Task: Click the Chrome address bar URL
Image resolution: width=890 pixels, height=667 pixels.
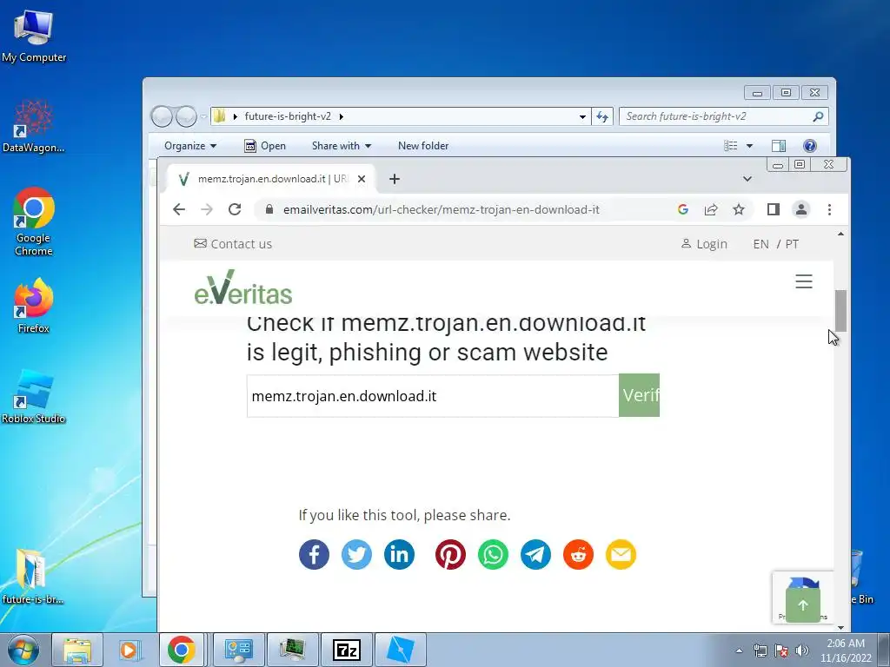Action: (x=441, y=210)
